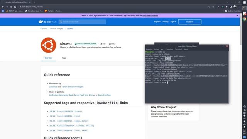Open the Ver menu in the terminal
The height and width of the screenshot is (139, 247).
(x=162, y=49)
